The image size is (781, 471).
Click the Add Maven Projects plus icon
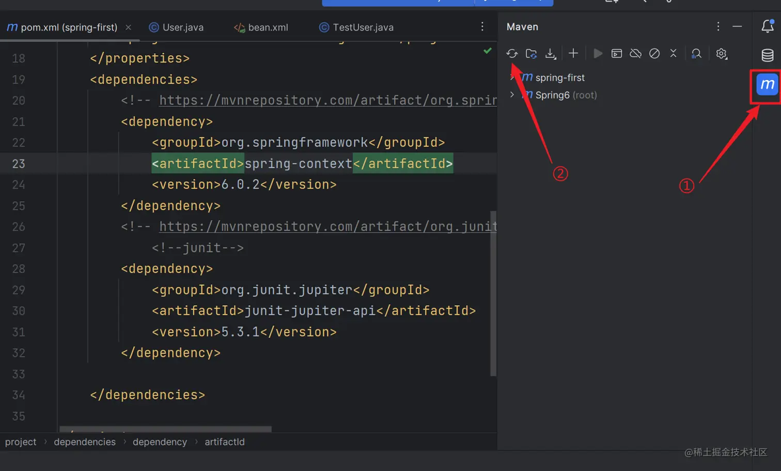(x=573, y=53)
